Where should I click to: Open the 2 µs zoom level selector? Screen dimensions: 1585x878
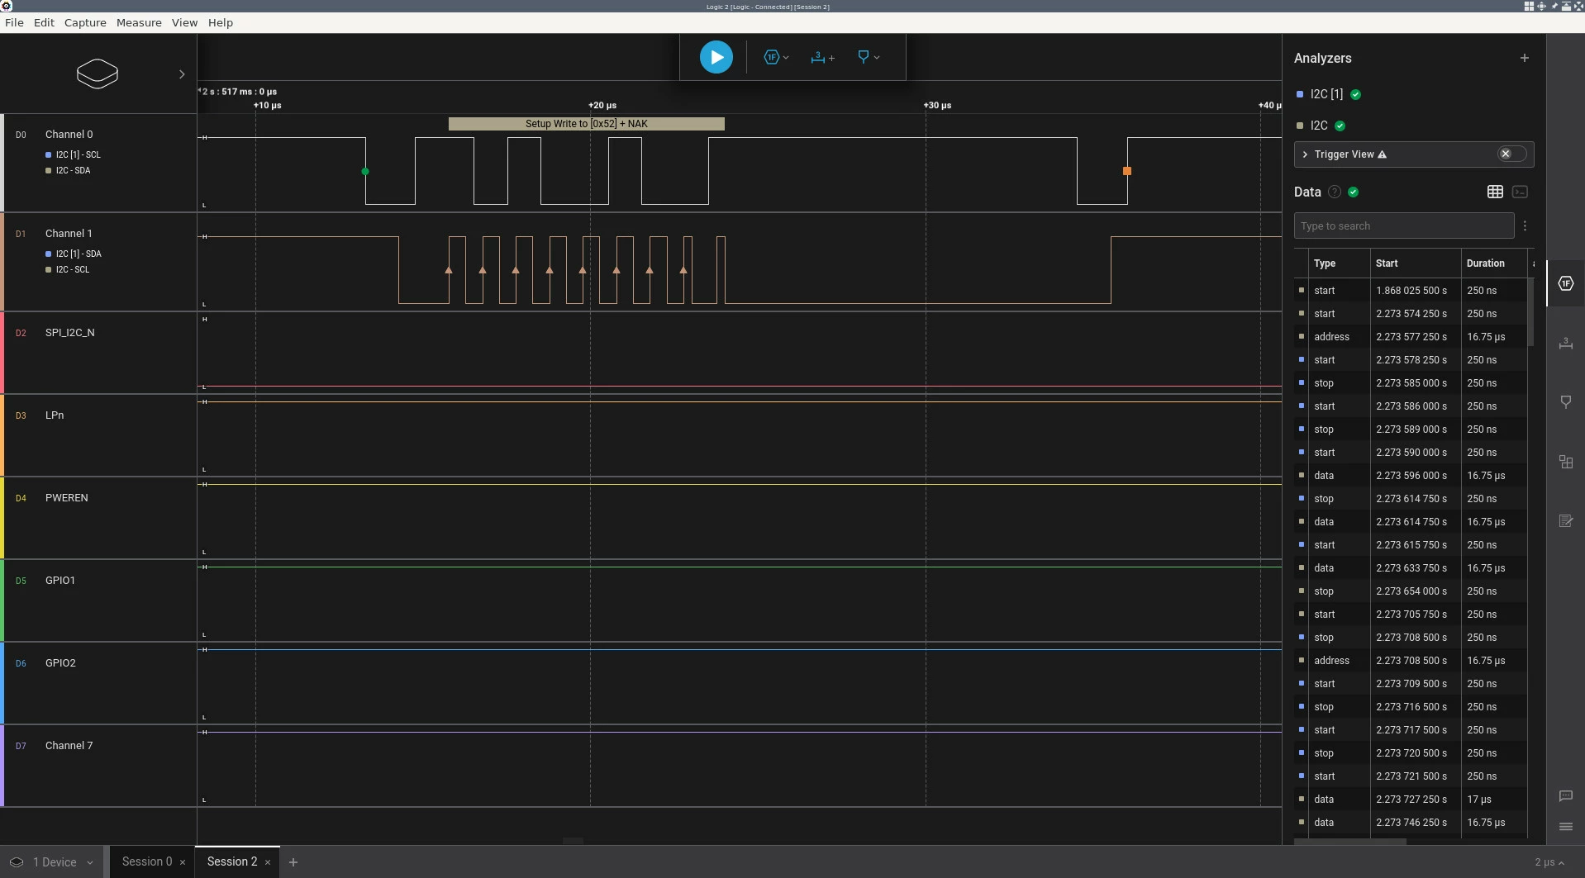[1549, 862]
